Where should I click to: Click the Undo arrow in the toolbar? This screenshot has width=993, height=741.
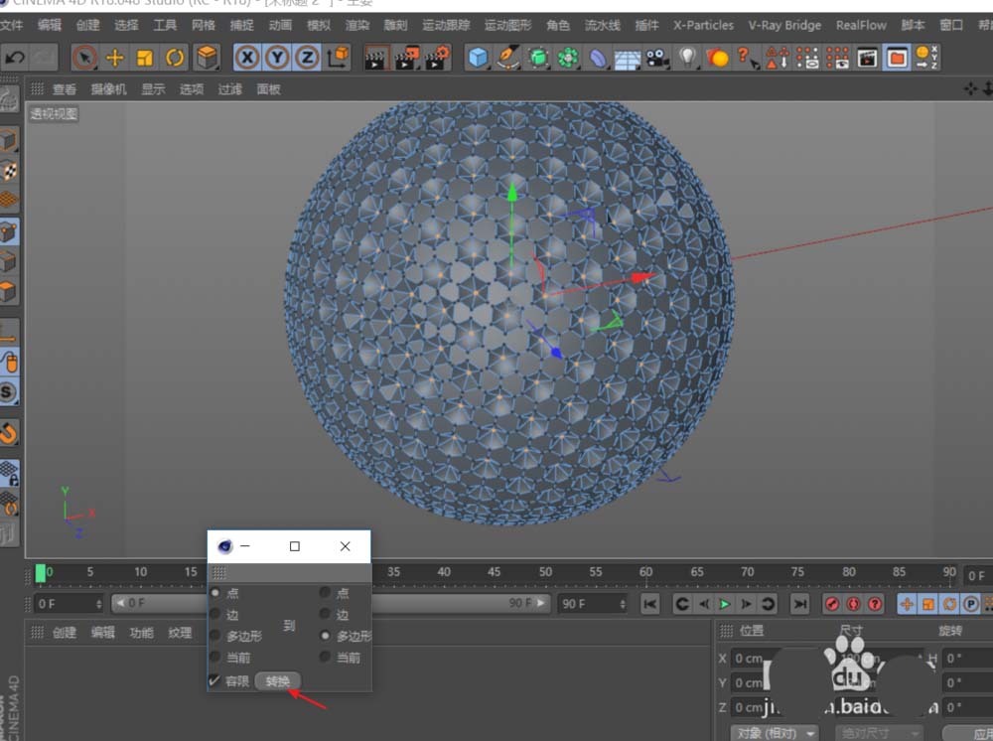15,58
